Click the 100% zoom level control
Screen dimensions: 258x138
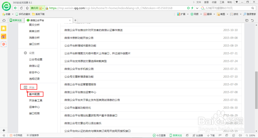(x=251, y=135)
